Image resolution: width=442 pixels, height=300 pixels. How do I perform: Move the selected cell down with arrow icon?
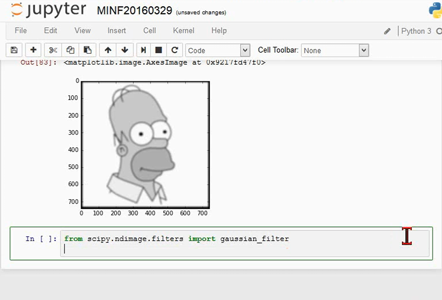125,50
